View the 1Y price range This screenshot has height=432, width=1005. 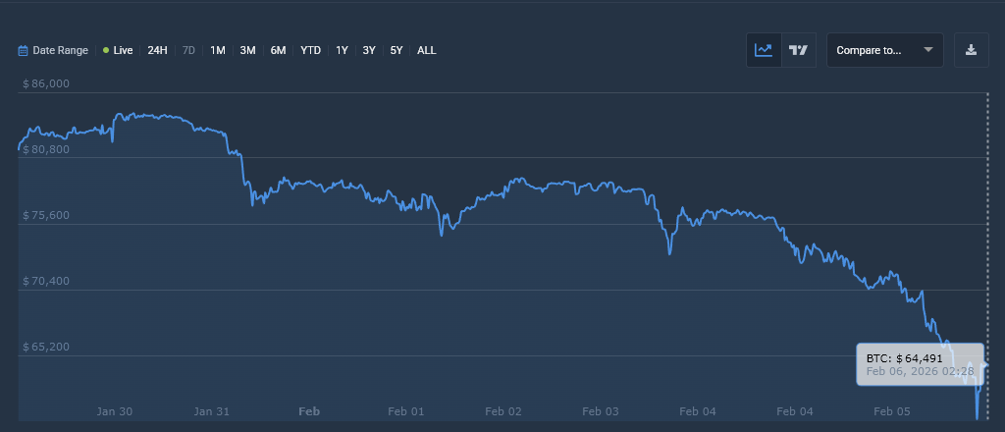[342, 50]
